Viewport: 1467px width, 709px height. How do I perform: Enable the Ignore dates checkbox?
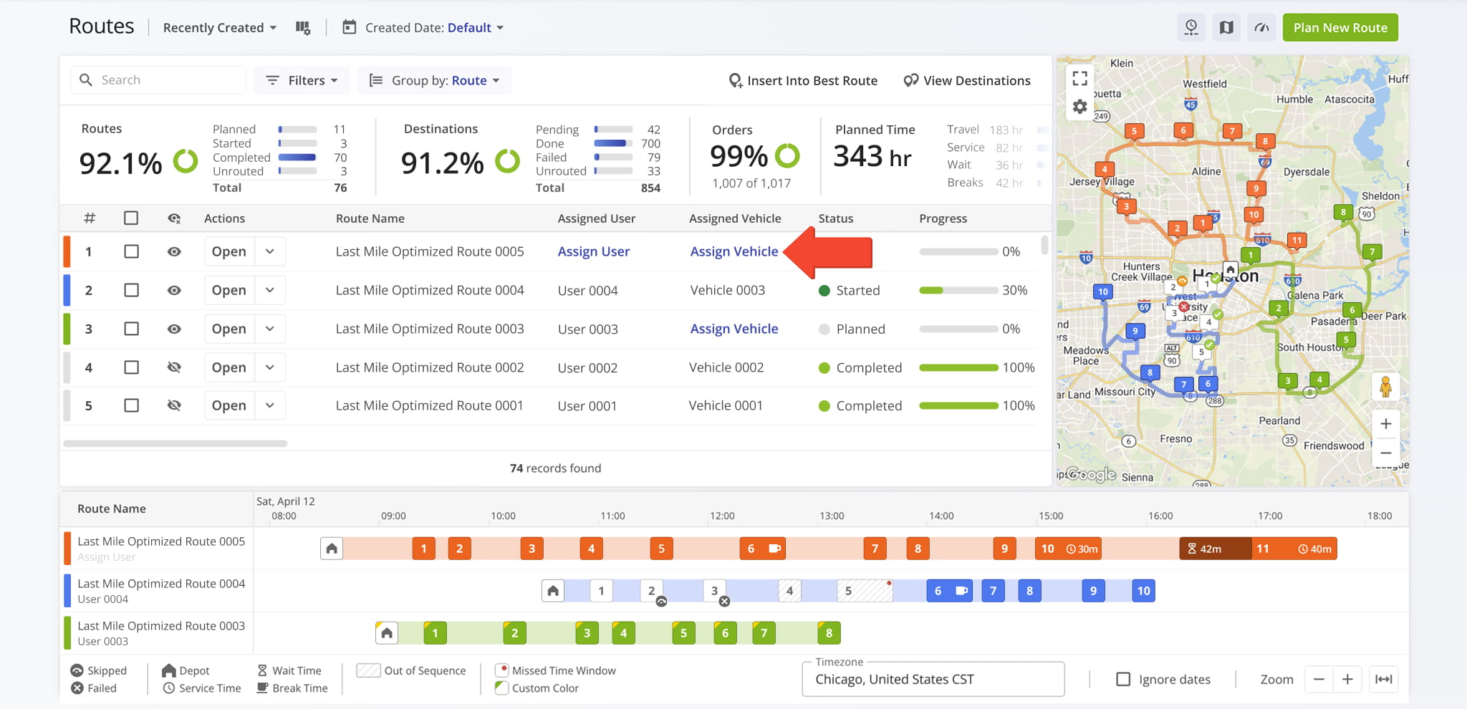coord(1123,679)
